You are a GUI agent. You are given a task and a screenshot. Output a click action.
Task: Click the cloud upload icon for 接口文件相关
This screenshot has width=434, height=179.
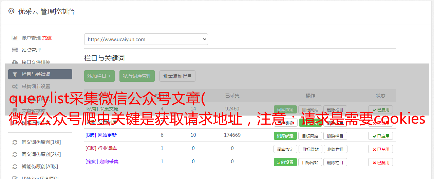pyautogui.click(x=15, y=62)
